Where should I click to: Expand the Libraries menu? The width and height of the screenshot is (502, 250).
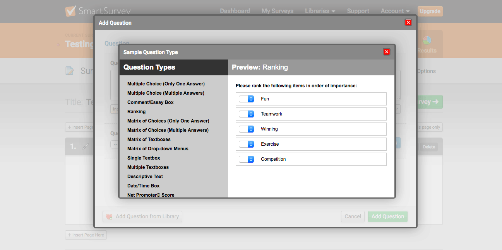(320, 11)
